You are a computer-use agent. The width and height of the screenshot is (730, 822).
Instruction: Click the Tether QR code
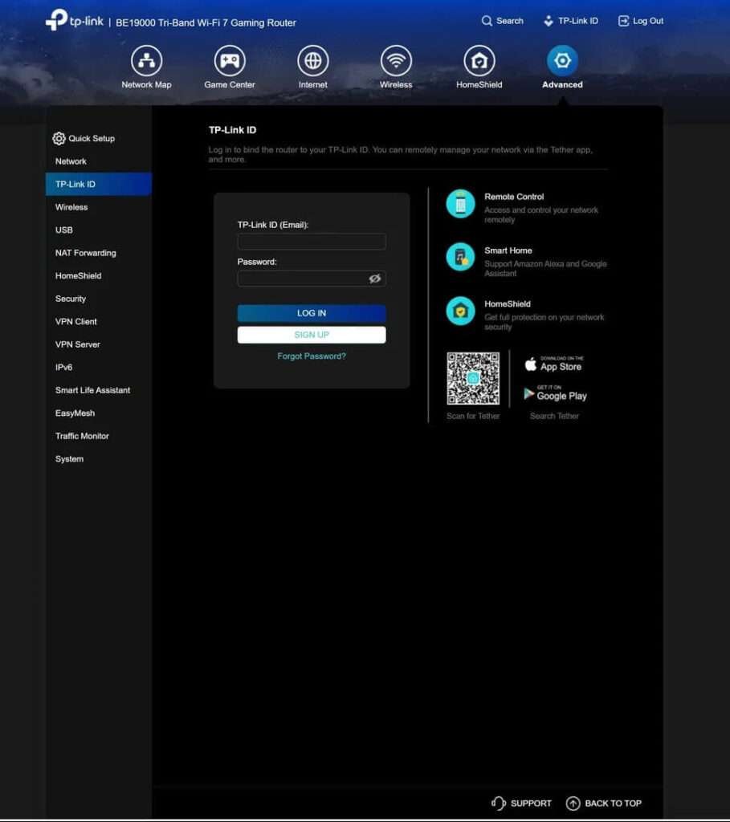(473, 378)
